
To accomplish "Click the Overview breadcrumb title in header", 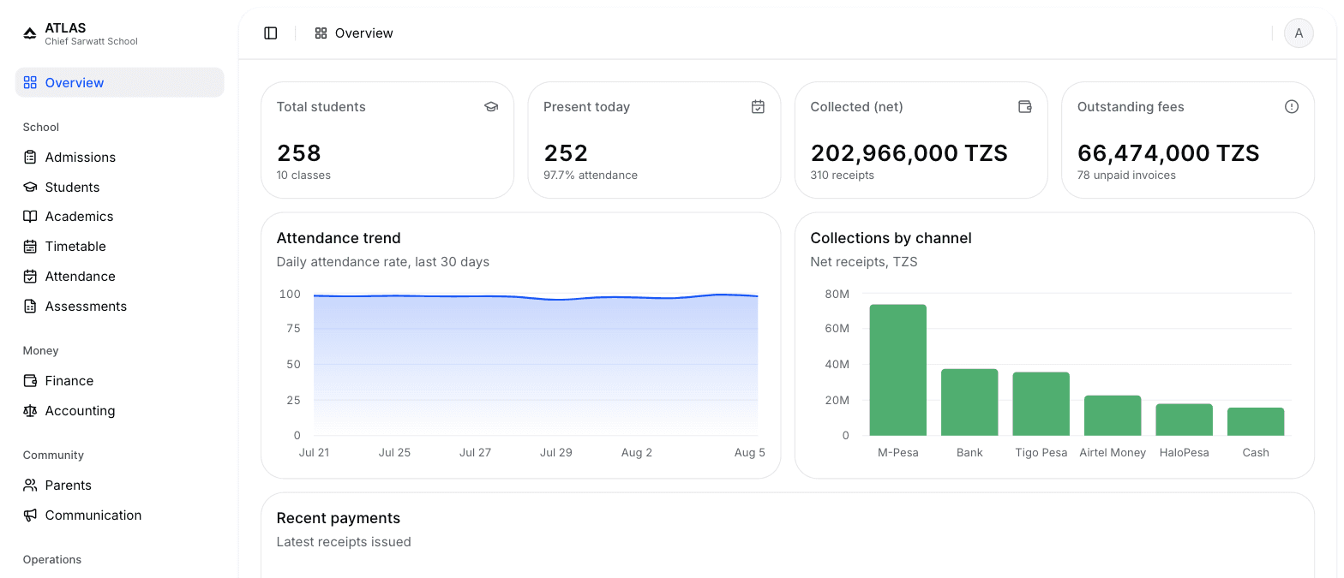I will [364, 33].
